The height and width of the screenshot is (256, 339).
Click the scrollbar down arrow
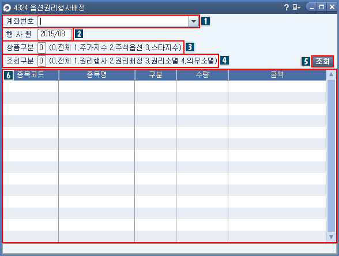(331, 237)
